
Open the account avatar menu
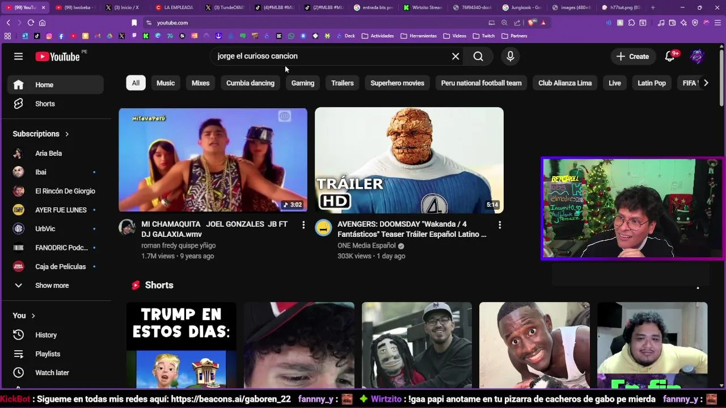tap(697, 56)
